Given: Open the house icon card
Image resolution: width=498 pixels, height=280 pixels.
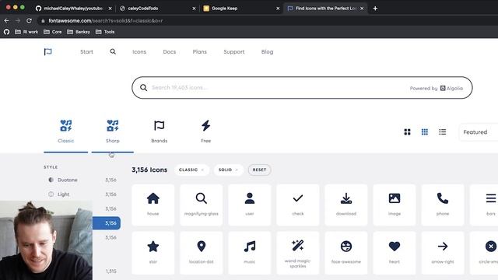Looking at the screenshot, I should 153,205.
